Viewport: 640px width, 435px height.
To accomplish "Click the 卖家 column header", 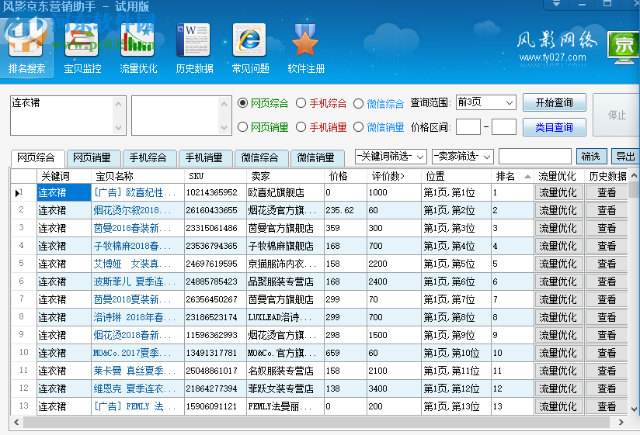I will point(285,176).
